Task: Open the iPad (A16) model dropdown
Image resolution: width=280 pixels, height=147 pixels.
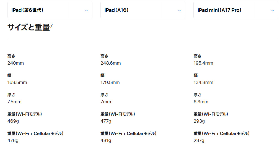Action: (x=143, y=10)
